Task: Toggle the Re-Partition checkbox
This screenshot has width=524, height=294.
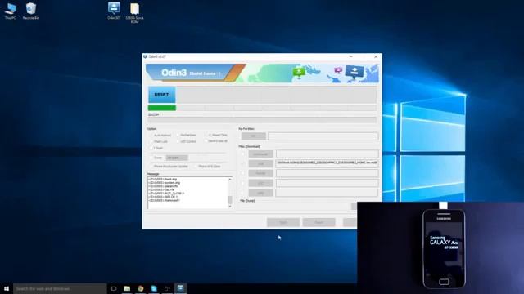Action: (x=178, y=135)
